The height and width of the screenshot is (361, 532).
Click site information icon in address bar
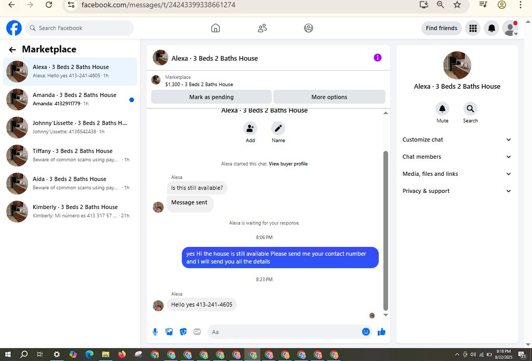pyautogui.click(x=71, y=5)
